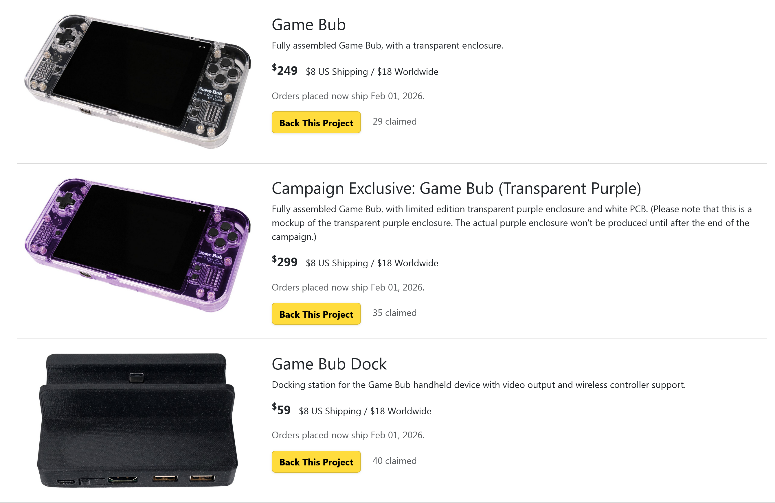Click the "29 claimed" count
Screen dimensions: 775x503
click(x=394, y=121)
